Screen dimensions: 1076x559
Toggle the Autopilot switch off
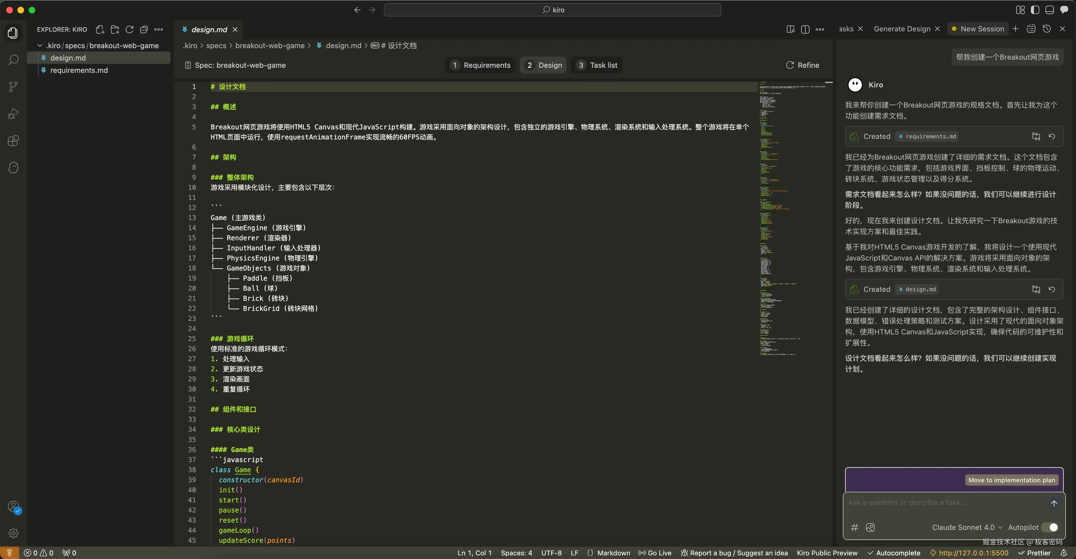pyautogui.click(x=1050, y=527)
